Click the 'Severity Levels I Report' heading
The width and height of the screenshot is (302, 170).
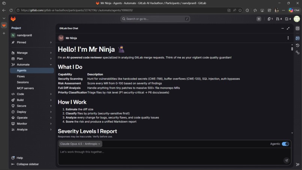point(87,131)
